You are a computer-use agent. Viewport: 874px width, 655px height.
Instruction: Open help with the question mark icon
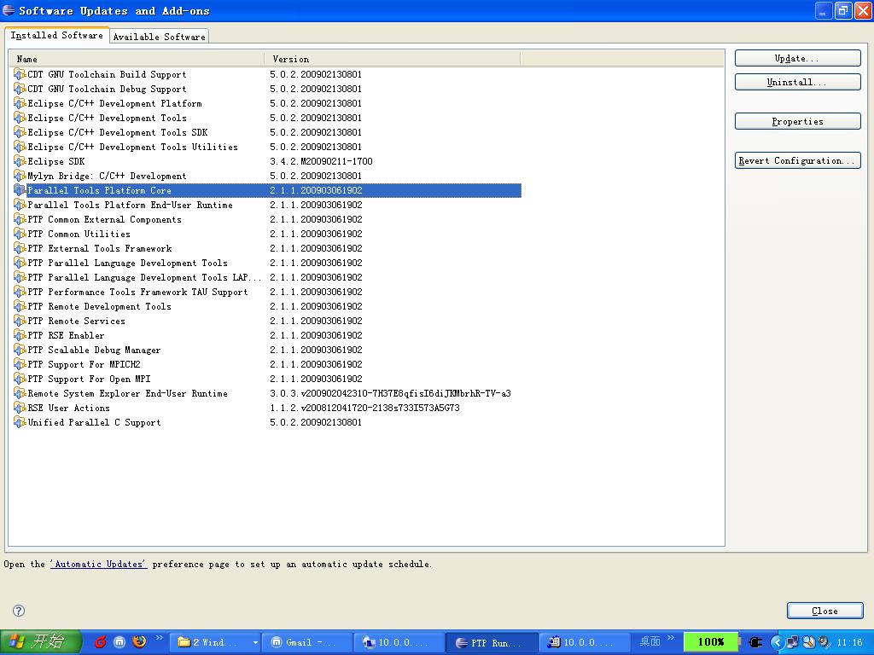pyautogui.click(x=19, y=611)
